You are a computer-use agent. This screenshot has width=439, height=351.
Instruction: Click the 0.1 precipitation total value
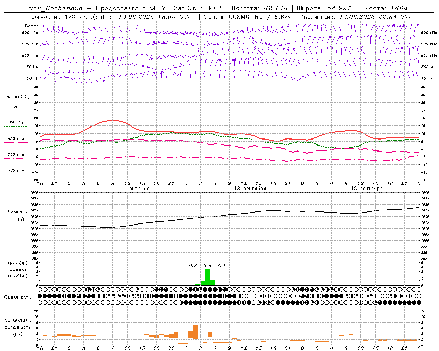[x=222, y=266]
